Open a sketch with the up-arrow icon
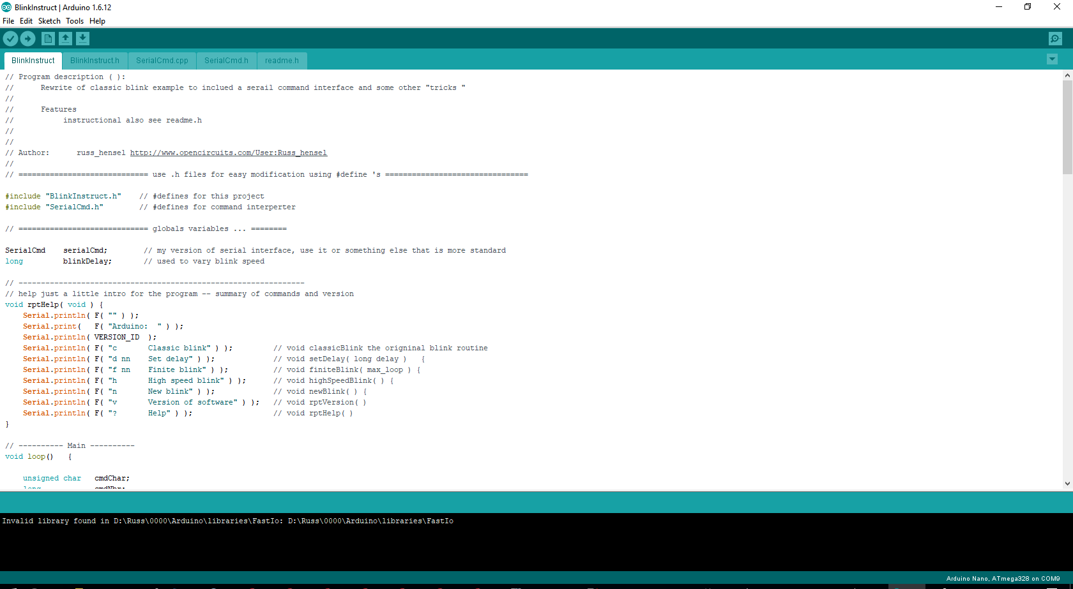Screen dimensions: 1073x589 click(x=65, y=39)
